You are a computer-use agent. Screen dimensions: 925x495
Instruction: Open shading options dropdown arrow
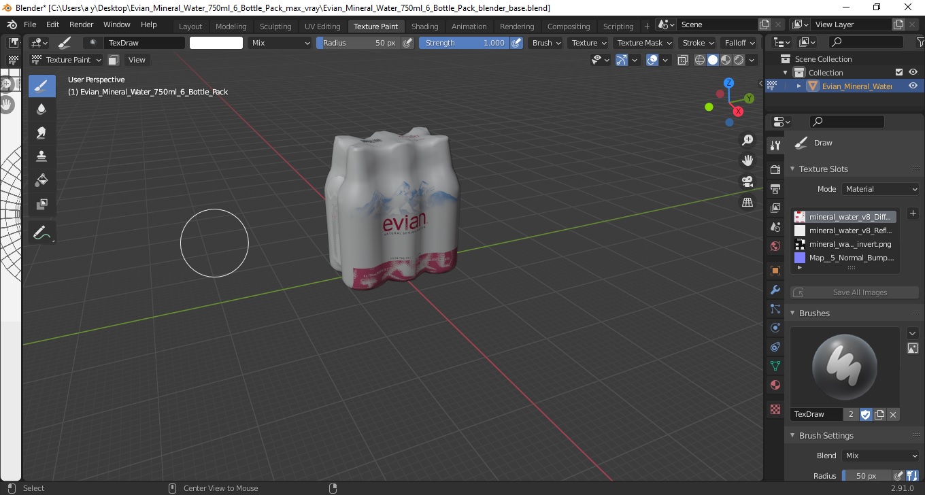pos(752,60)
